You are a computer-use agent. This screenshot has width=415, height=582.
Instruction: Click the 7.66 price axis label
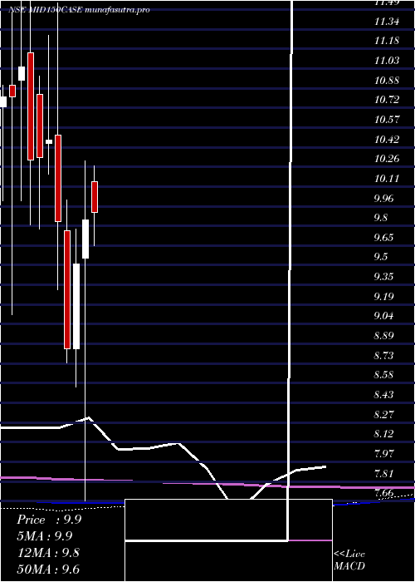coord(385,493)
